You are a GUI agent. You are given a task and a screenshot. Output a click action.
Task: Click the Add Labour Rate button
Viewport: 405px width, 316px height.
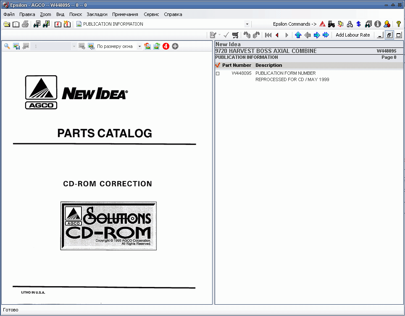tap(353, 35)
